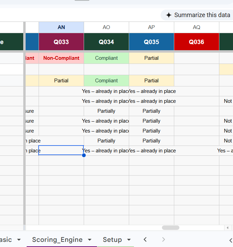Screen dimensions: 233x247
Task: Open the Setup sheet tab
Action: [112, 239]
